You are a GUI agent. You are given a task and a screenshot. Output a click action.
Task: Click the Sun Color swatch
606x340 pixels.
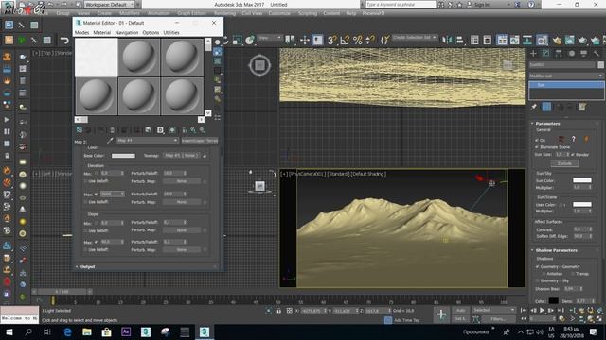point(582,180)
